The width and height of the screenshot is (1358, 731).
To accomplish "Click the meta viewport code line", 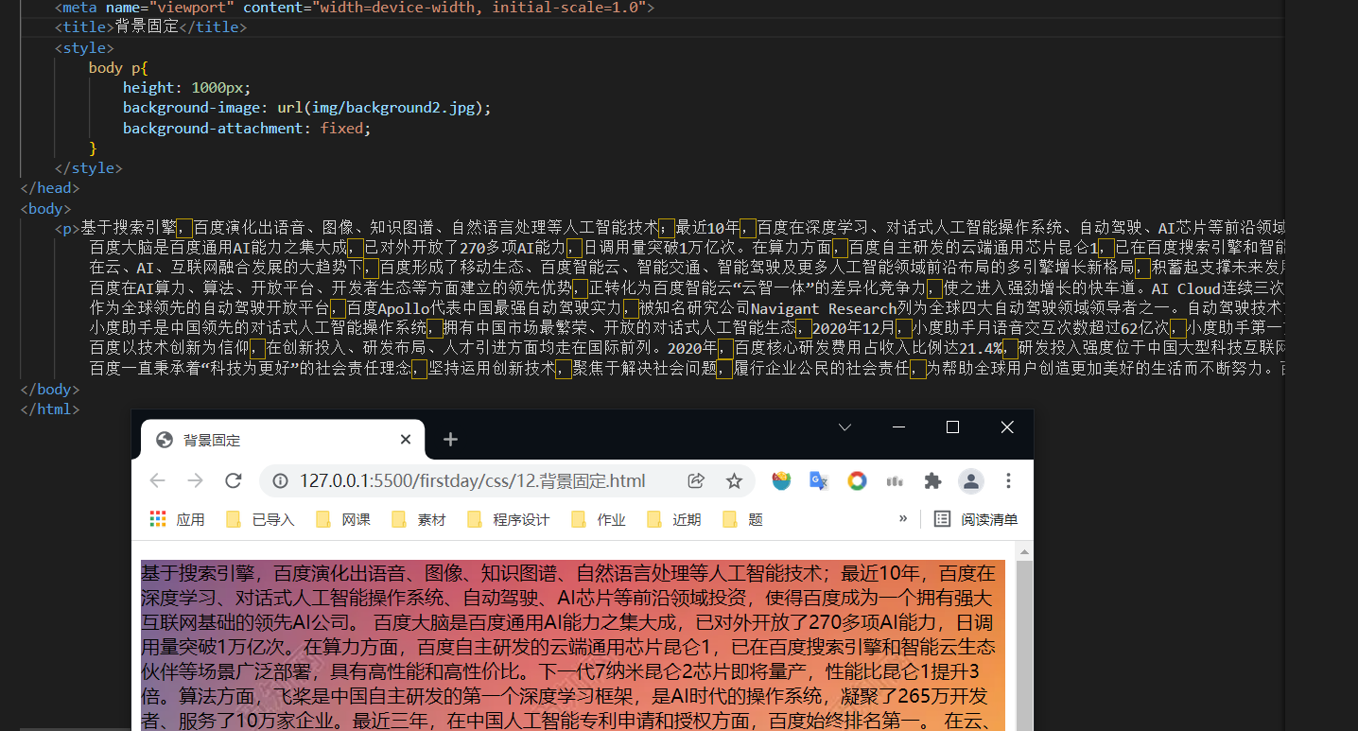I will click(x=355, y=8).
